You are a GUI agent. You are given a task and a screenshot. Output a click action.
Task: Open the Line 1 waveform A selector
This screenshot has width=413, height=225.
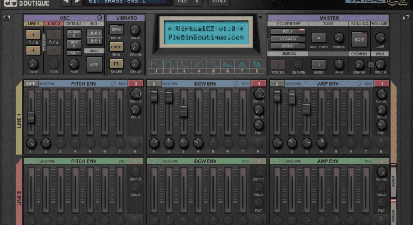[33, 35]
